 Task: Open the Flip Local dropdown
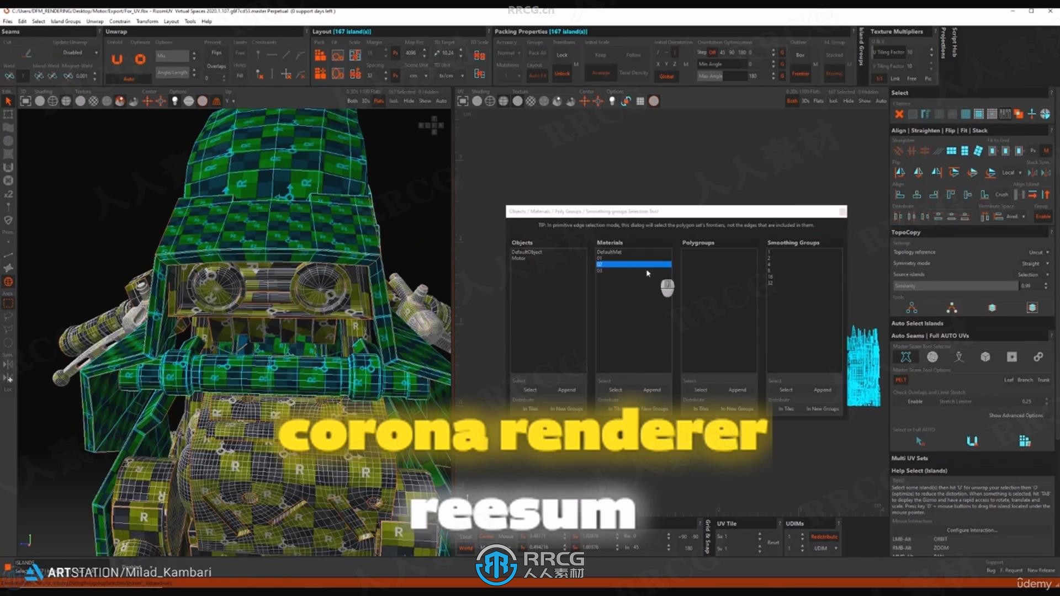1012,173
